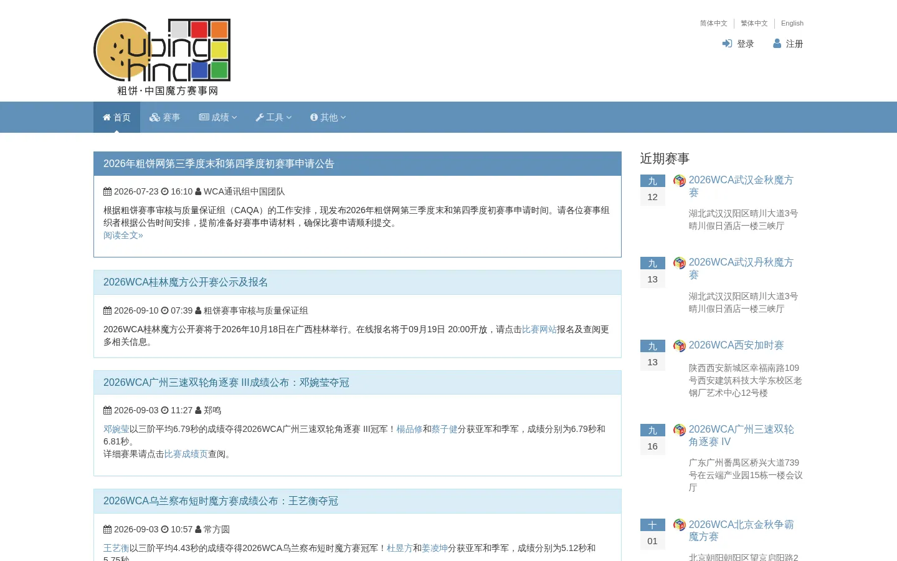Switch language to 简体中文
Image resolution: width=897 pixels, height=561 pixels.
713,23
